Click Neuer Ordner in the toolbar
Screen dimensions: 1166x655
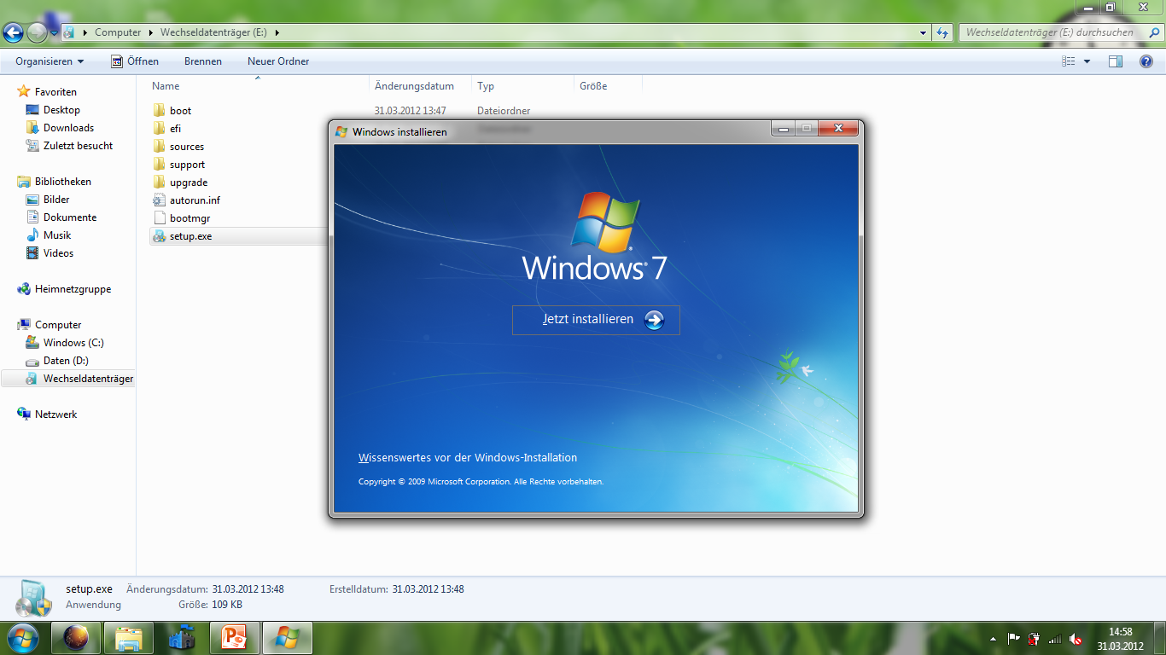[278, 61]
